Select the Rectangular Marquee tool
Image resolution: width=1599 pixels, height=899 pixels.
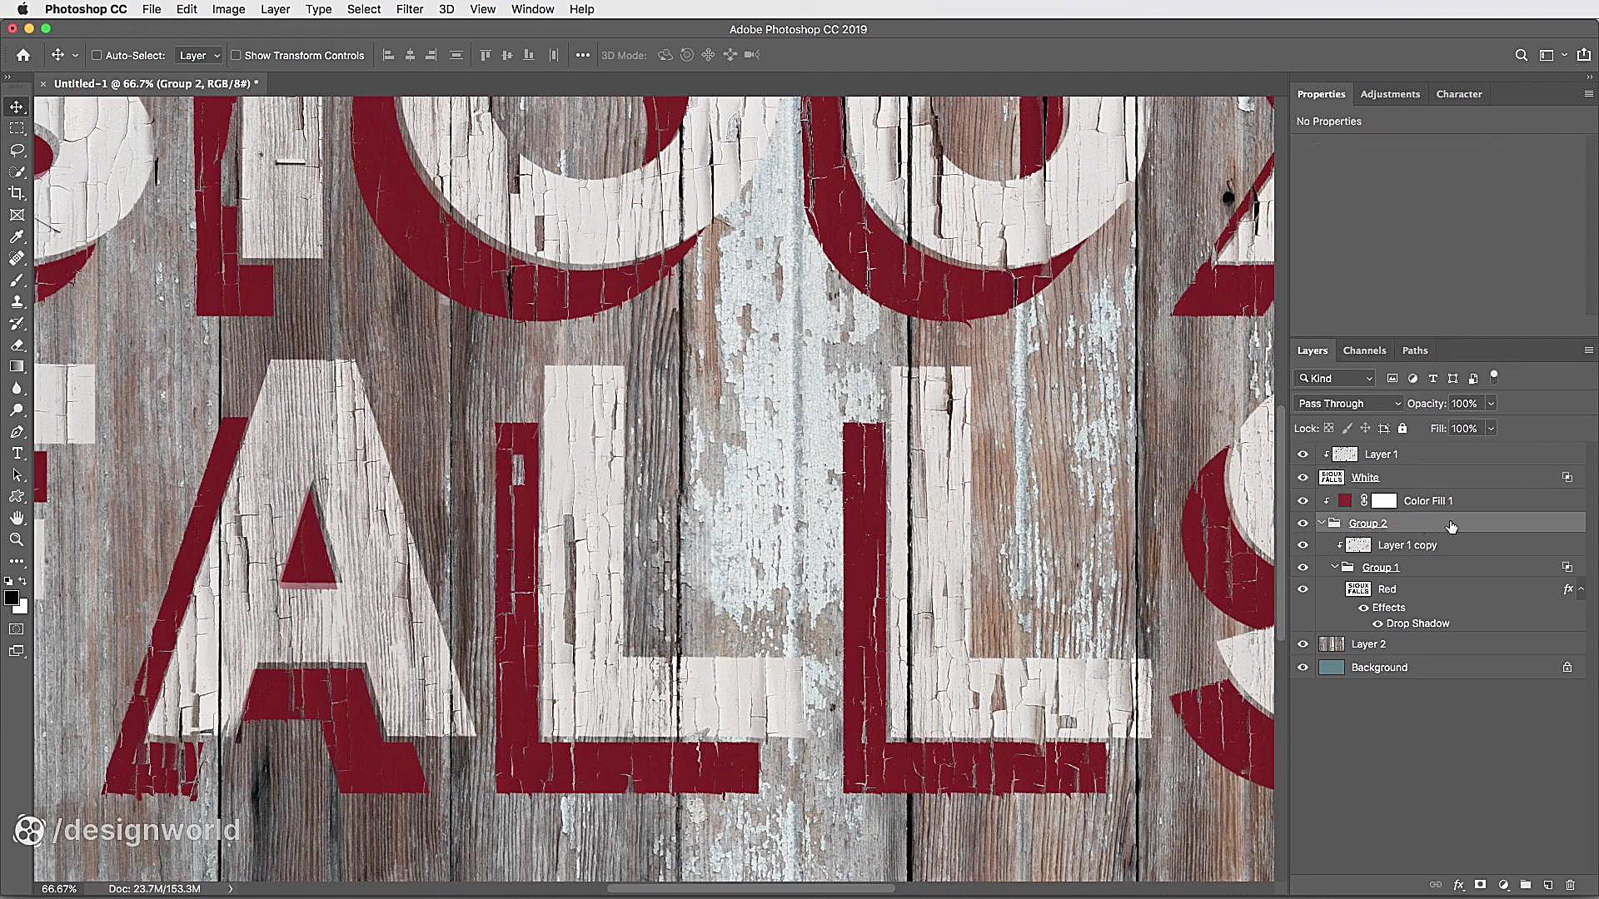(17, 128)
